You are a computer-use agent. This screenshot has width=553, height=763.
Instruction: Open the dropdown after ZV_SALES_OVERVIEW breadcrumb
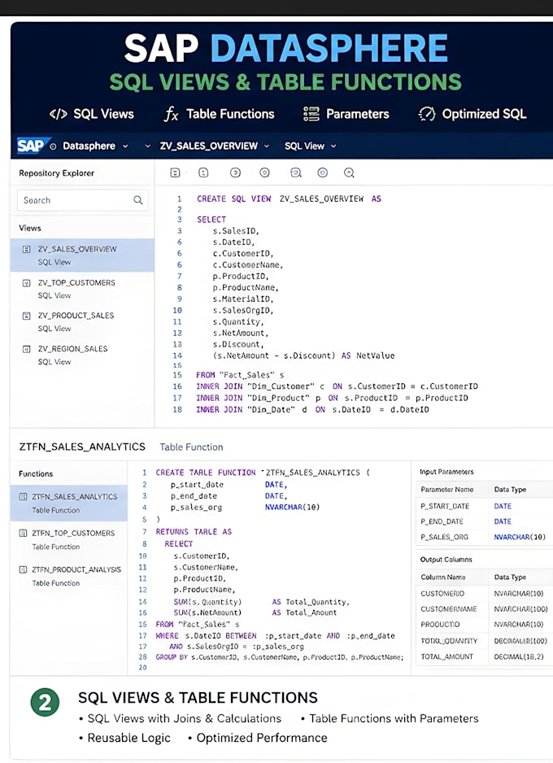tap(267, 146)
